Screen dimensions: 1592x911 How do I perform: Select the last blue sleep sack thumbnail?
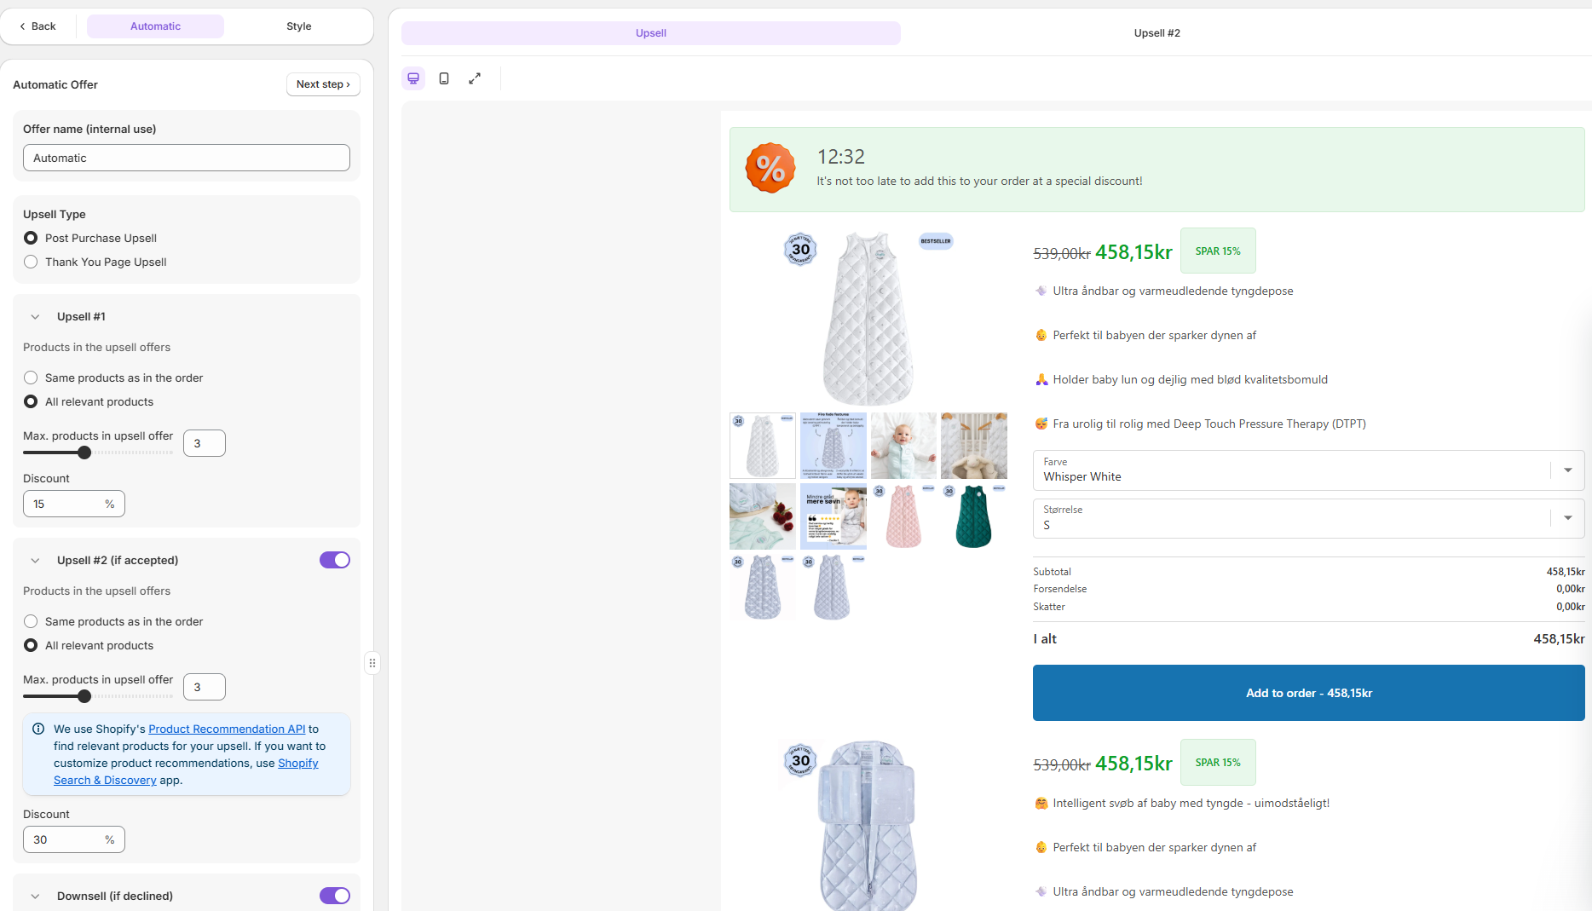tap(833, 587)
